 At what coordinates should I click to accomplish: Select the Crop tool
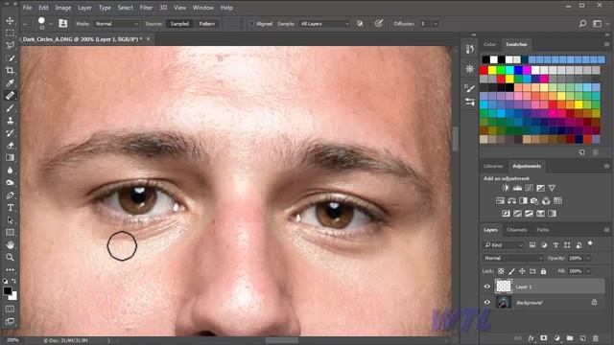point(11,70)
